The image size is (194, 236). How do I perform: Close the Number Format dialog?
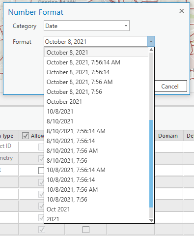[x=182, y=11]
